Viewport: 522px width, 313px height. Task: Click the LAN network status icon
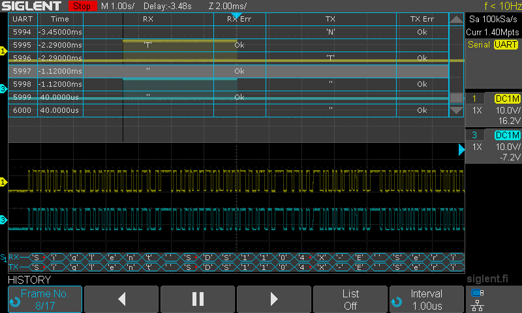[x=478, y=305]
